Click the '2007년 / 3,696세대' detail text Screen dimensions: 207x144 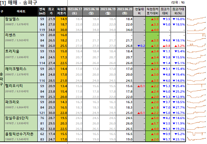[x=17, y=57]
